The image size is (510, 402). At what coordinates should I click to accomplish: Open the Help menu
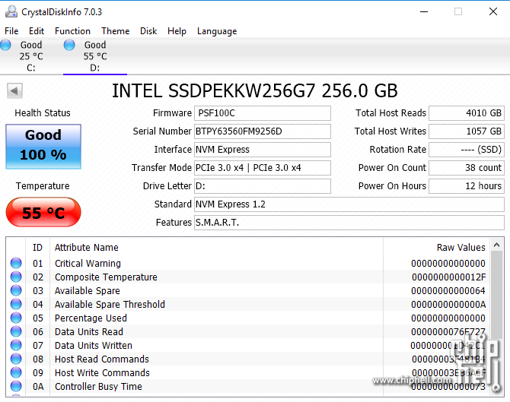click(177, 31)
